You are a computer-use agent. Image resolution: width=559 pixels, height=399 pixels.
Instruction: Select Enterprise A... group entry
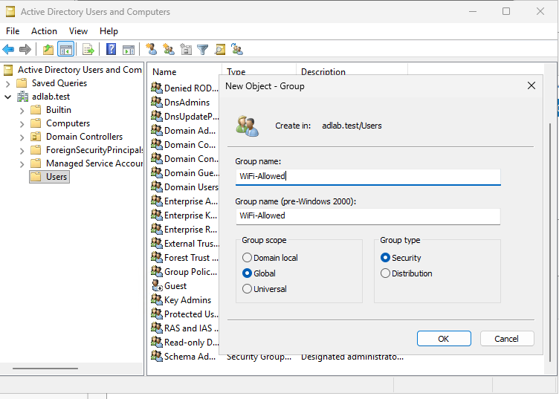tap(184, 201)
